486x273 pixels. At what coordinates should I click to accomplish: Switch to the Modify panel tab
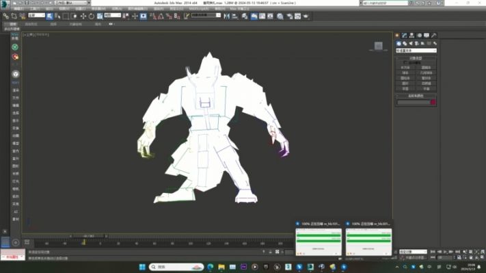click(x=405, y=36)
